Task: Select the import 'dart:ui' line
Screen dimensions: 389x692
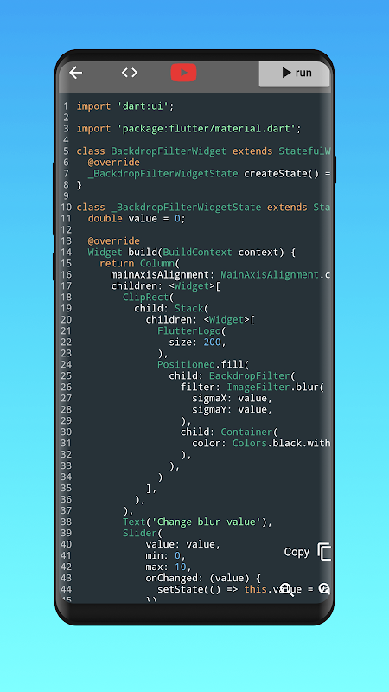Action: click(125, 106)
